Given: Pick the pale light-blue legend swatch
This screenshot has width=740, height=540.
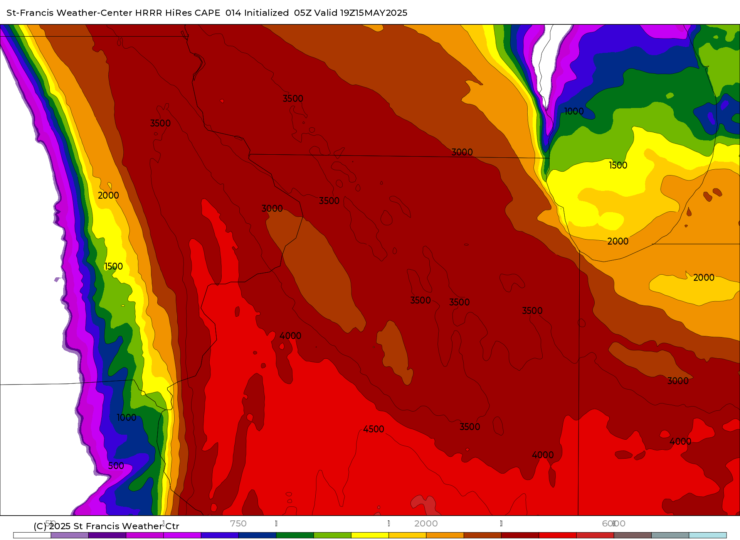Looking at the screenshot, I should [x=708, y=535].
